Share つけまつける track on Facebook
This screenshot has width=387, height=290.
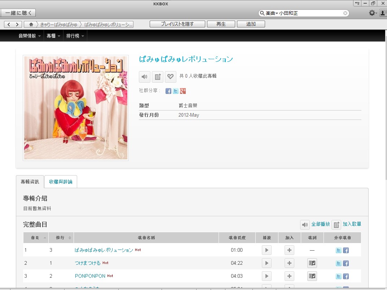click(x=346, y=263)
